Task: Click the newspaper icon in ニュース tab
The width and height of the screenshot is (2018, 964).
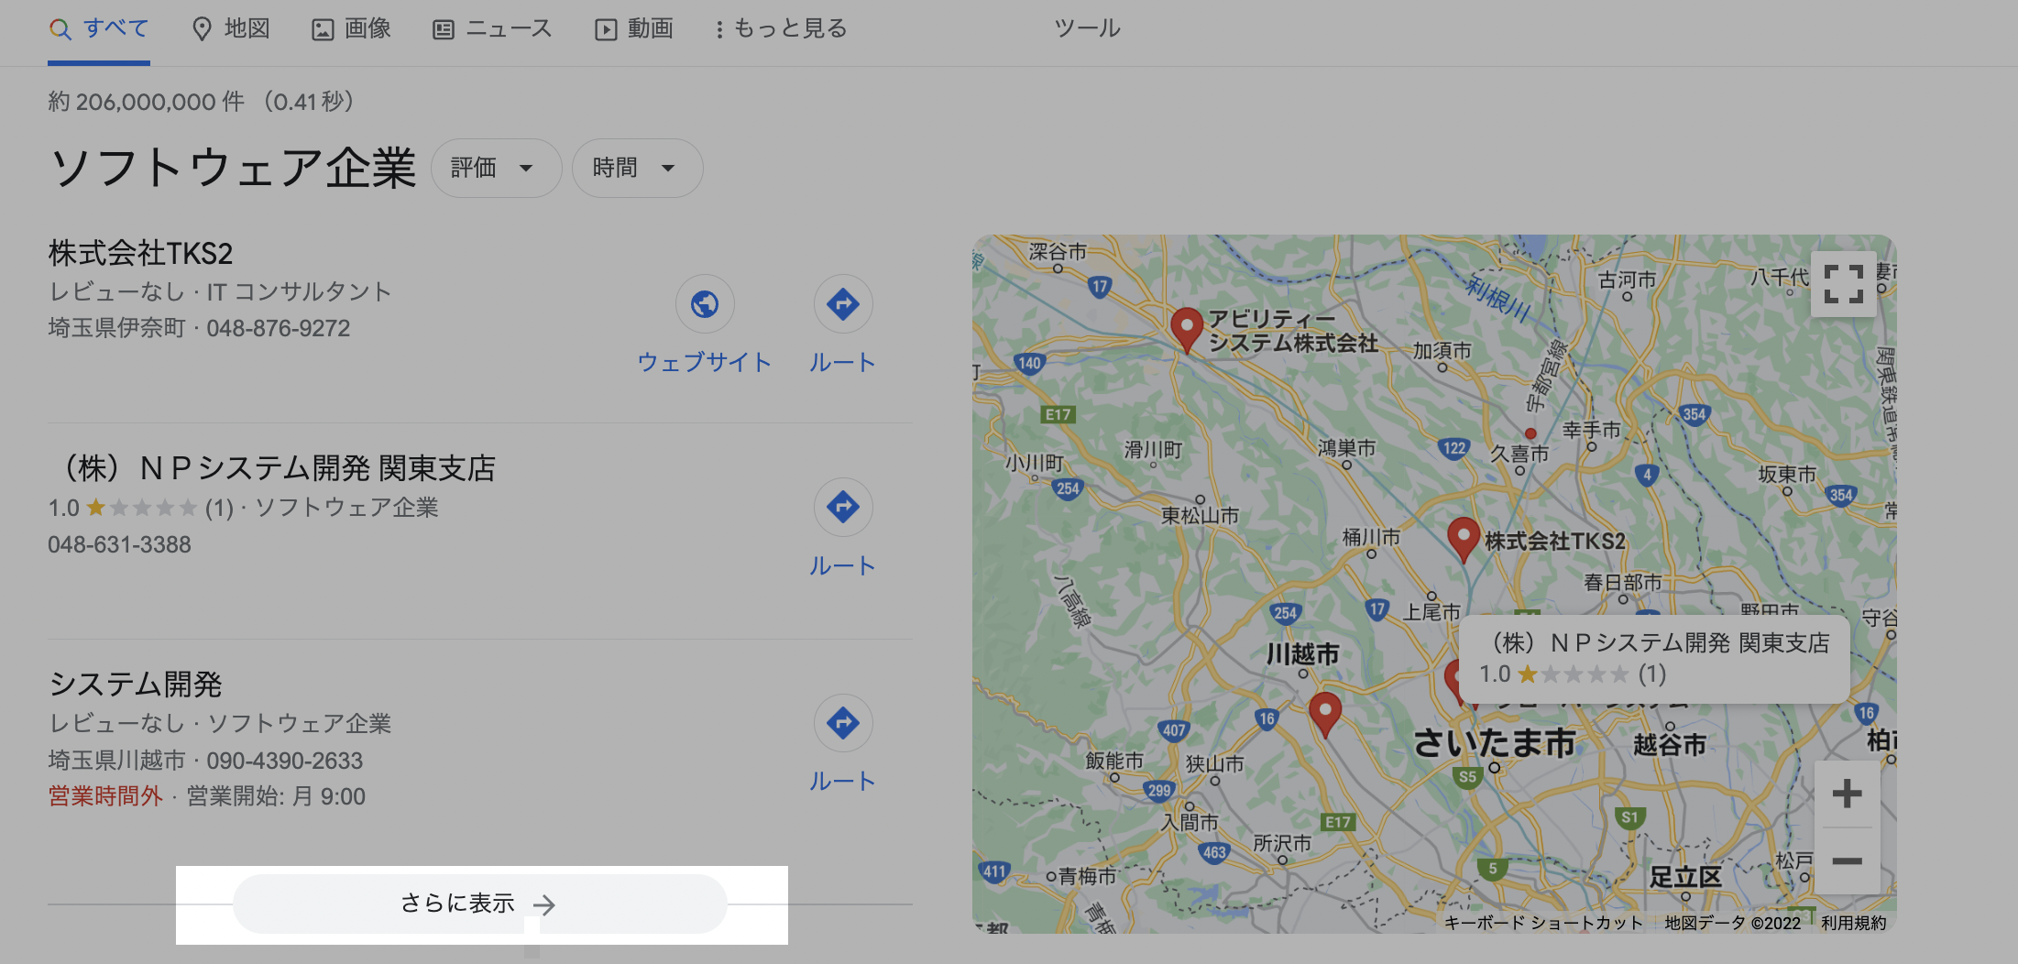Action: pos(444,30)
